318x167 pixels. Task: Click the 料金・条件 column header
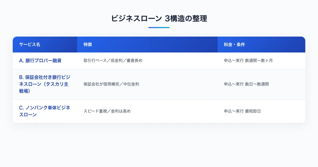(x=235, y=45)
